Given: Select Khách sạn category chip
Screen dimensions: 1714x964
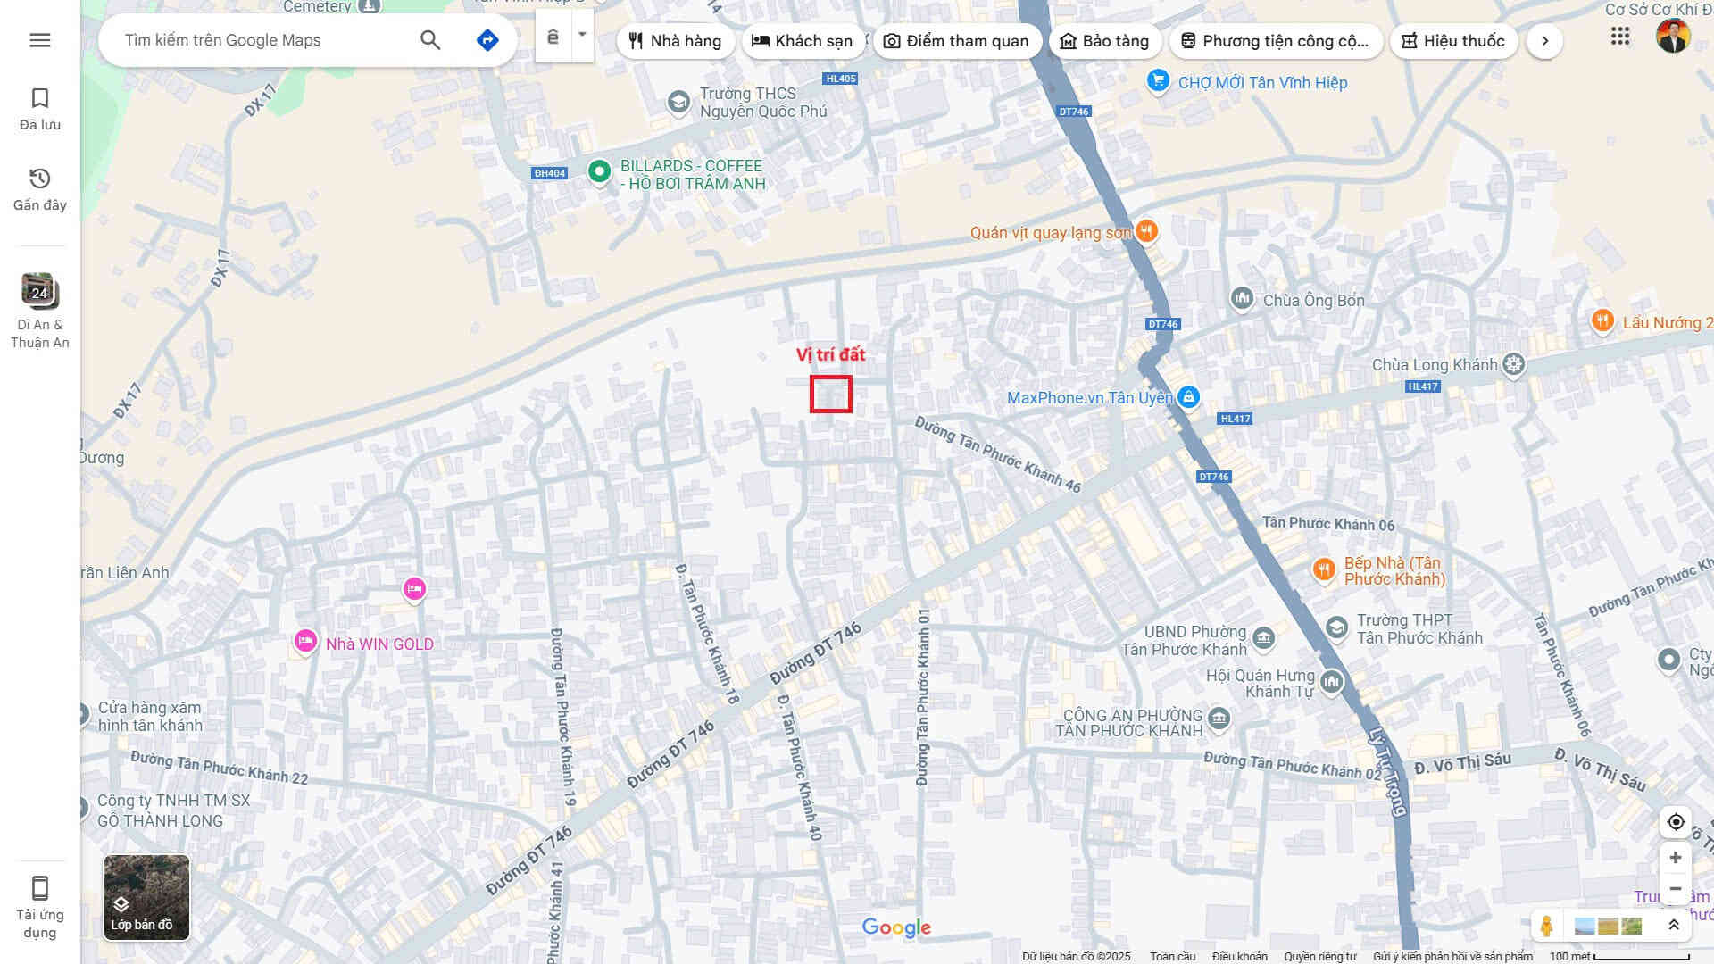Looking at the screenshot, I should (802, 41).
